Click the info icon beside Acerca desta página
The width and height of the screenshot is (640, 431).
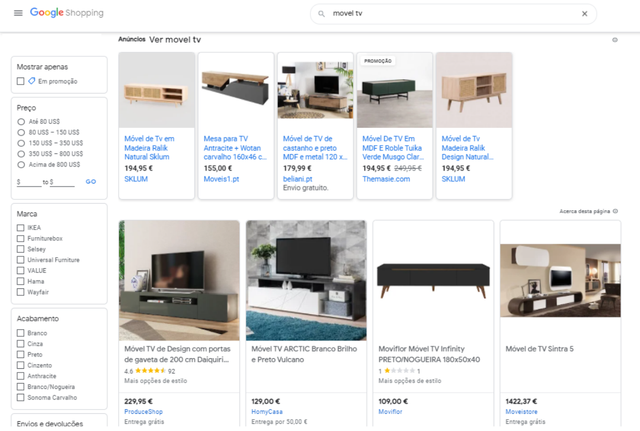pos(615,211)
